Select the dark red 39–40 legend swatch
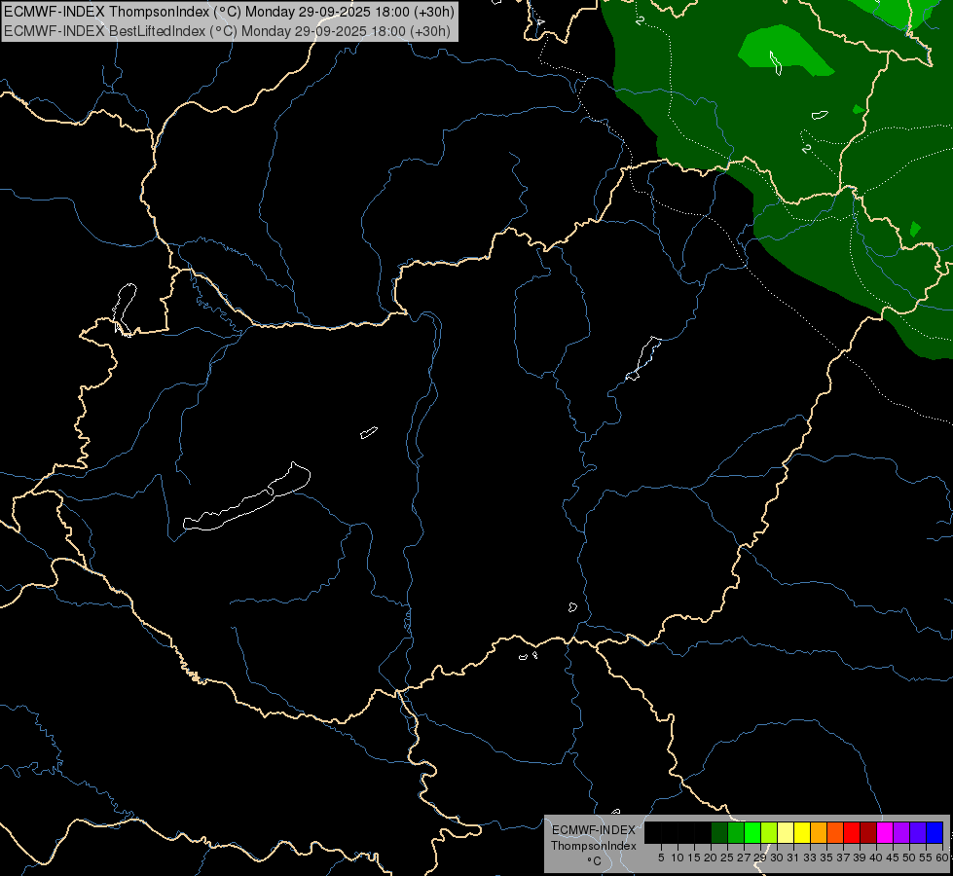The width and height of the screenshot is (953, 876). pos(868,832)
